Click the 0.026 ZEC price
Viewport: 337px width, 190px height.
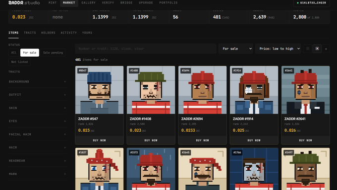(292, 130)
